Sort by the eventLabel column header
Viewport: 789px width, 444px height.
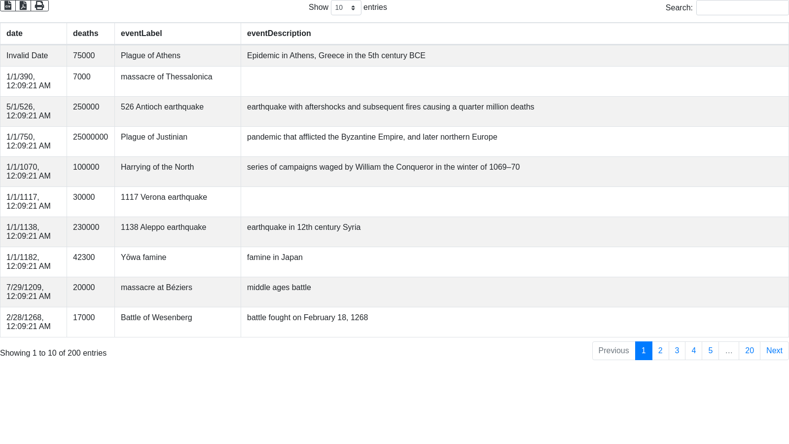tap(141, 34)
